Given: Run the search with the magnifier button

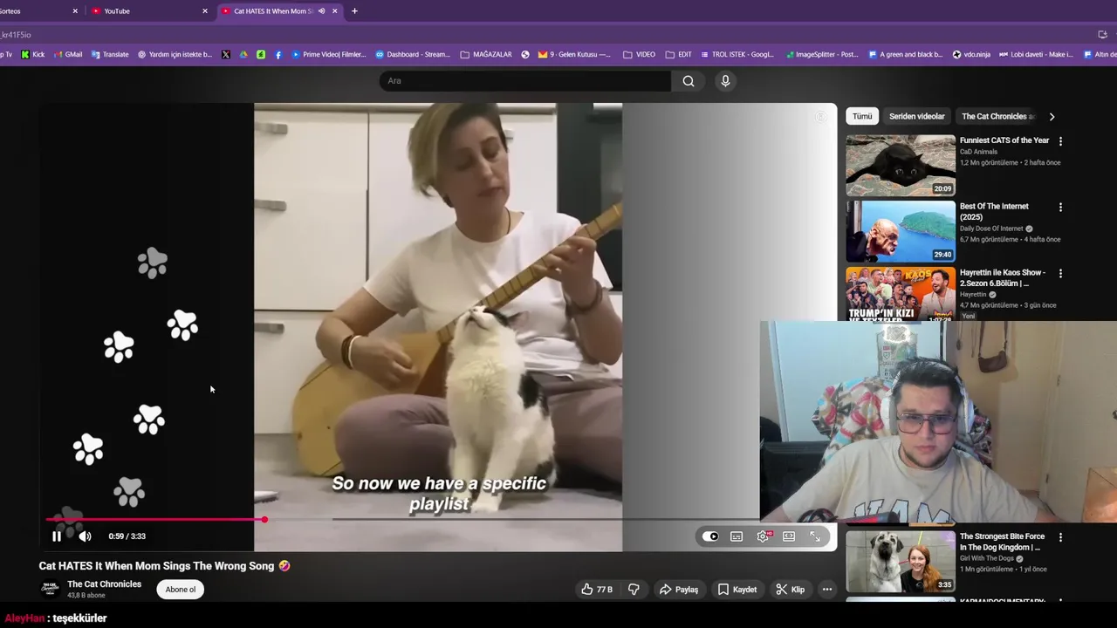Looking at the screenshot, I should [689, 81].
